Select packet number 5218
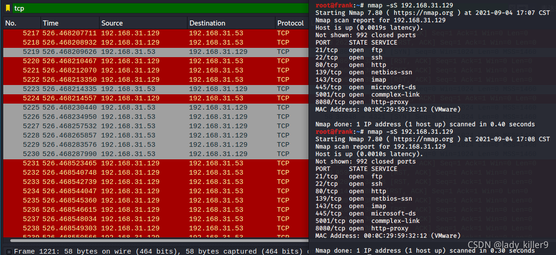Viewport: 556px width, 255px height. pyautogui.click(x=156, y=43)
